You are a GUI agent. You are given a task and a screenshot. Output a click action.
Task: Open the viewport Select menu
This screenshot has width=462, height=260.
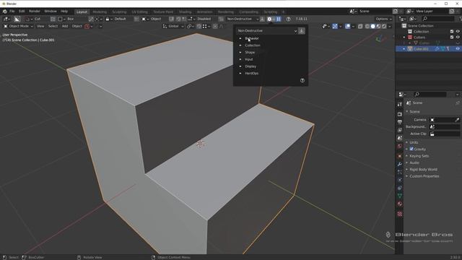coord(53,26)
